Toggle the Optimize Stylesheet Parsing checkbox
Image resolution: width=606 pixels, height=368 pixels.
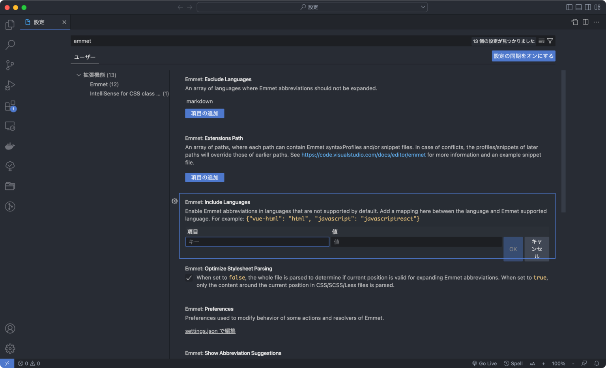pos(189,278)
